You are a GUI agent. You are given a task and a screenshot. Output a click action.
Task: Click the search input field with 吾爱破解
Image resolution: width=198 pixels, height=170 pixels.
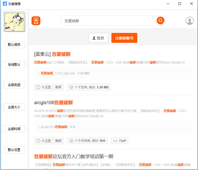pyautogui.click(x=109, y=21)
